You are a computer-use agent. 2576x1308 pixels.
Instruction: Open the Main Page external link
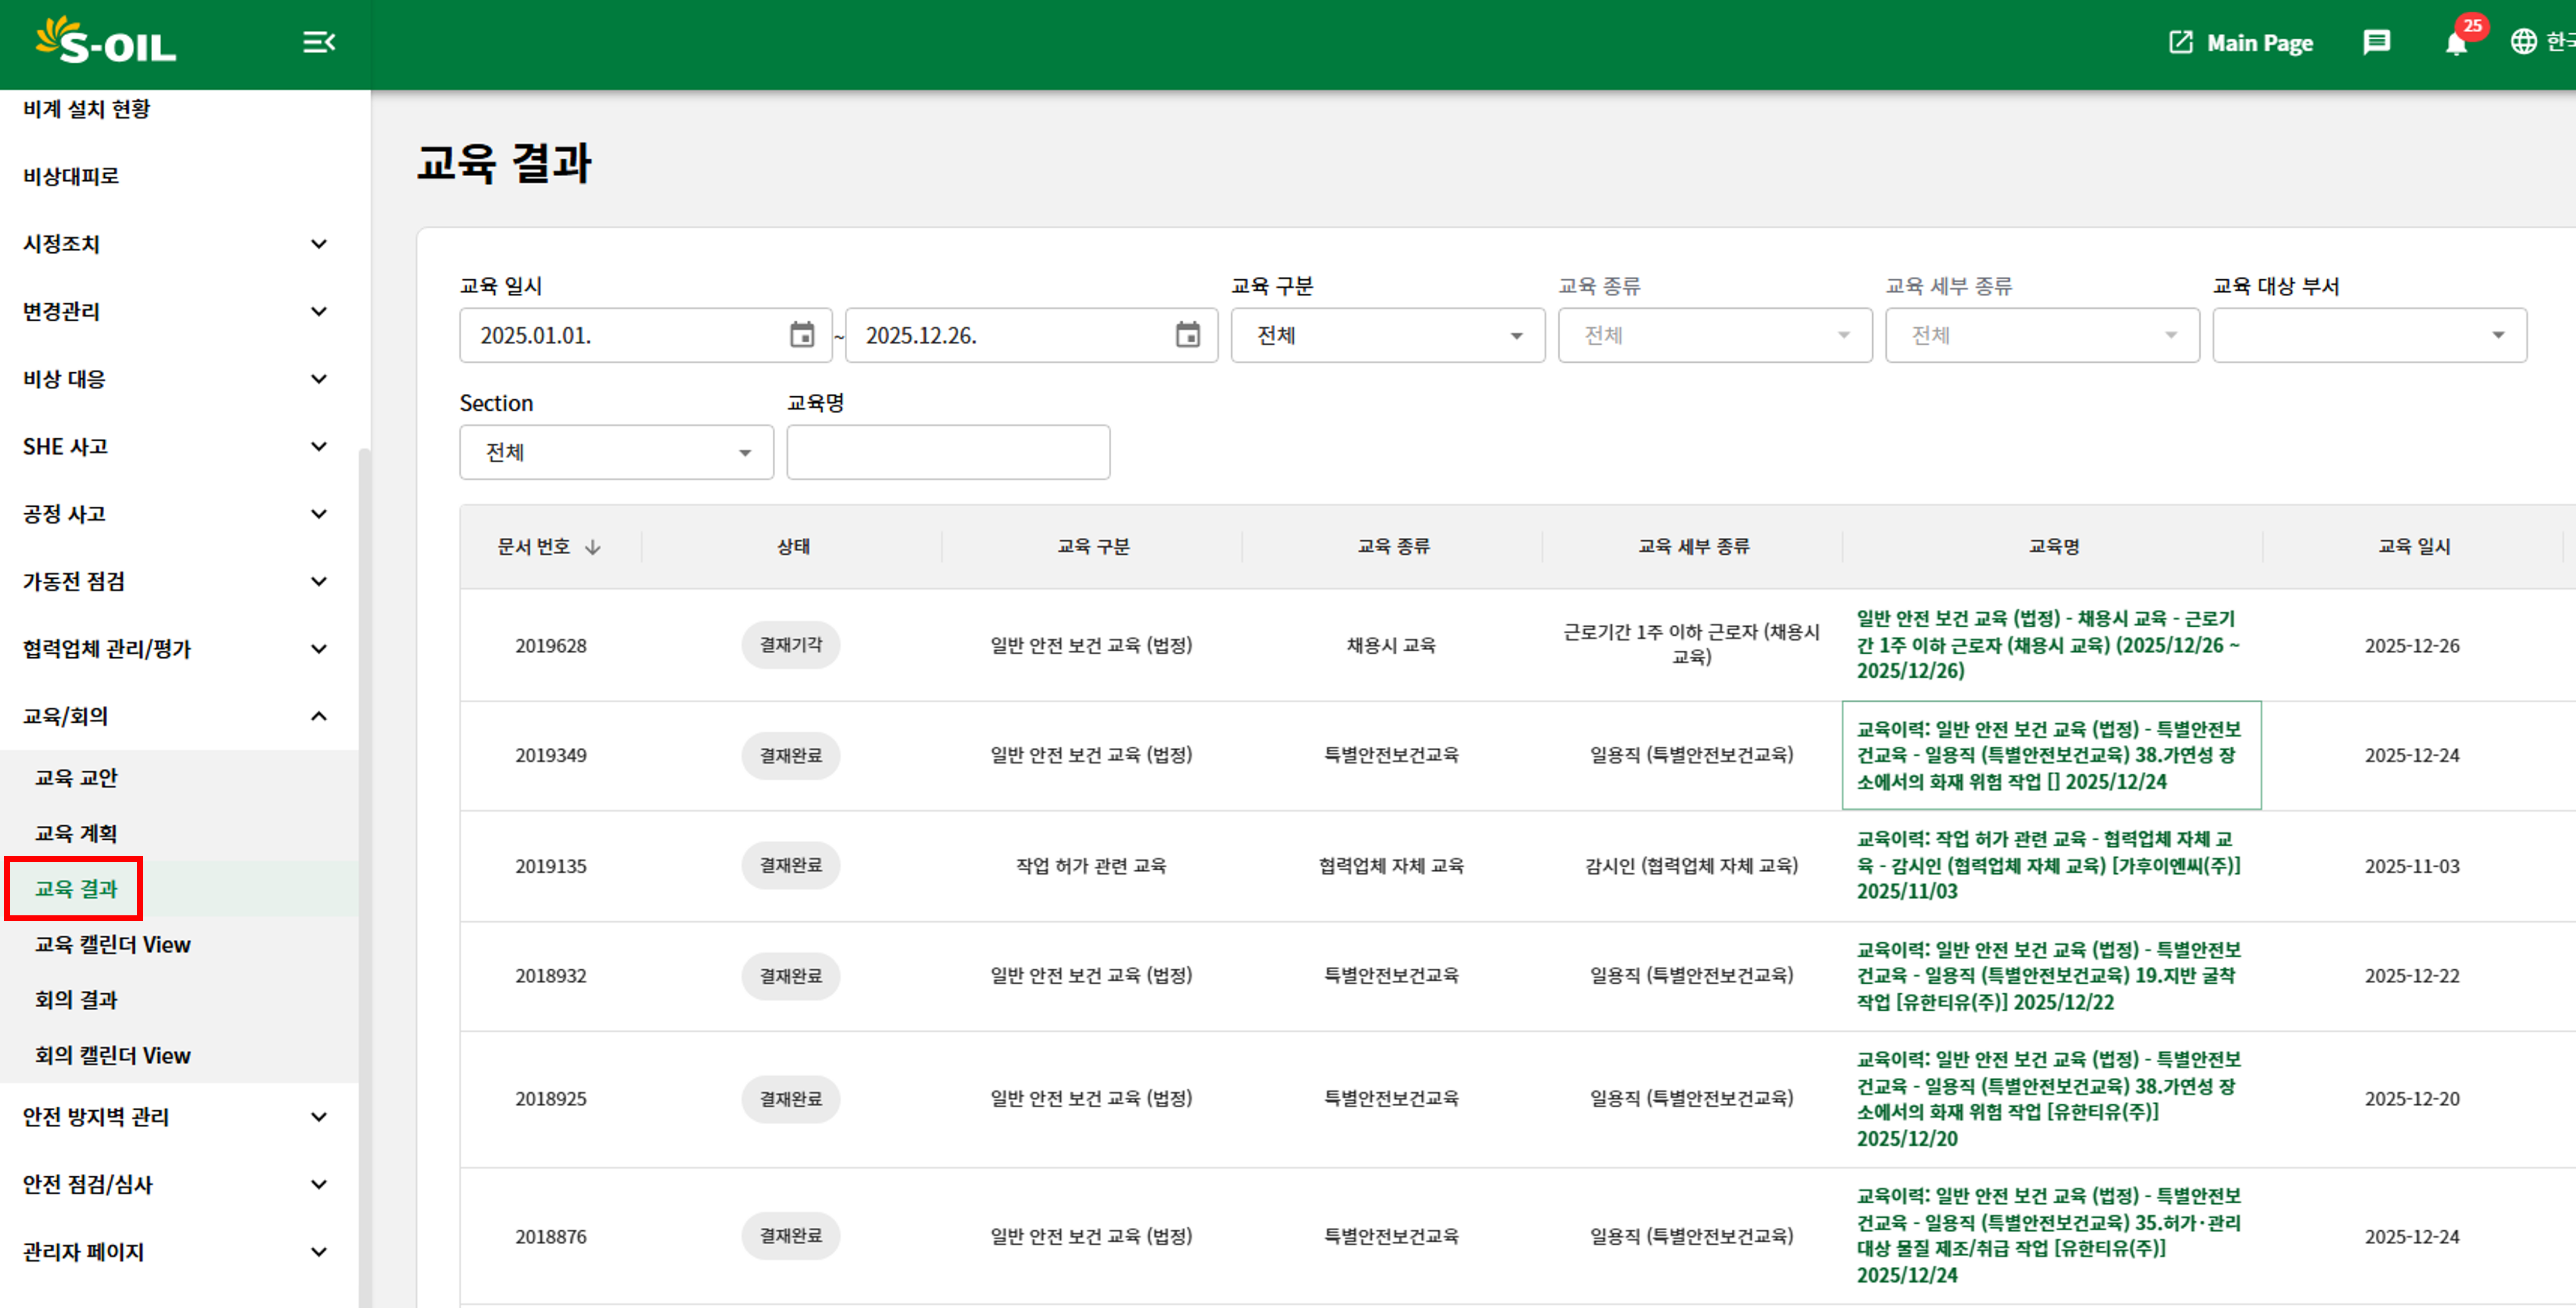coord(2240,43)
